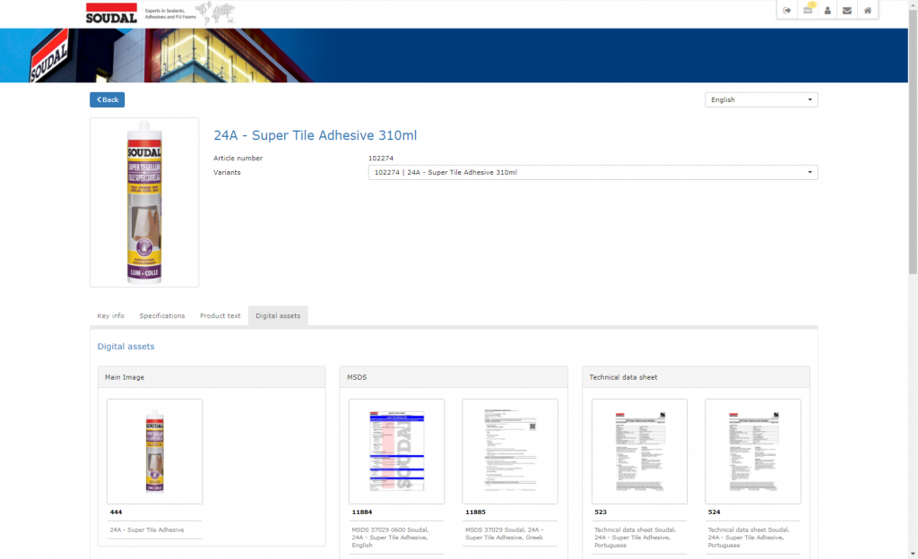Open the MSDS English document thumbnail 11884

396,451
